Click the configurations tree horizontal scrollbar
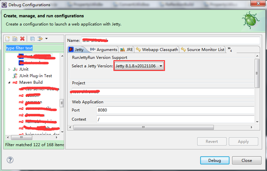The height and width of the screenshot is (171, 267). (22, 137)
